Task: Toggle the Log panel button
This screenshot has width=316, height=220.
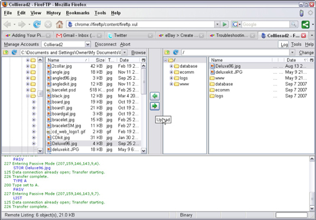Action: (x=284, y=44)
